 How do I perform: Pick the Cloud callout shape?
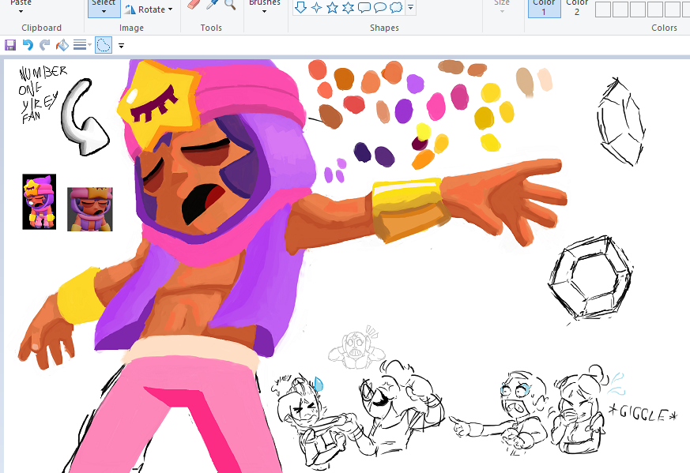coord(396,7)
